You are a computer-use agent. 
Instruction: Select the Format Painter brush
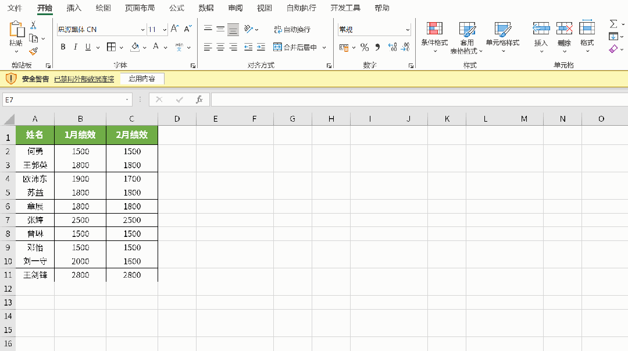click(x=34, y=51)
